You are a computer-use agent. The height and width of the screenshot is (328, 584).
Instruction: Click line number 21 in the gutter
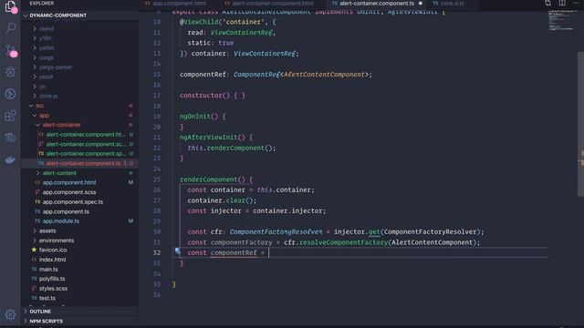[157, 138]
